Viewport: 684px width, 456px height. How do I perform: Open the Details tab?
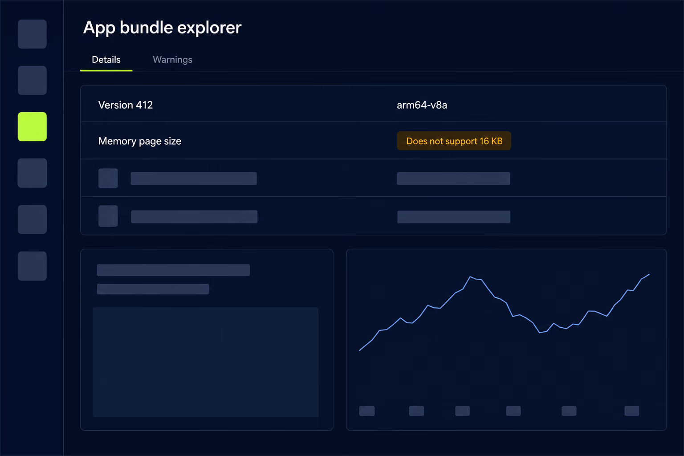coord(106,60)
